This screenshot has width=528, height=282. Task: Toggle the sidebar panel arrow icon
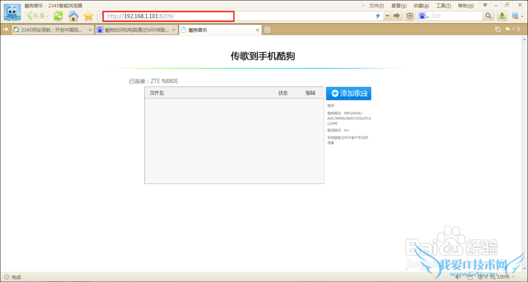(6, 30)
